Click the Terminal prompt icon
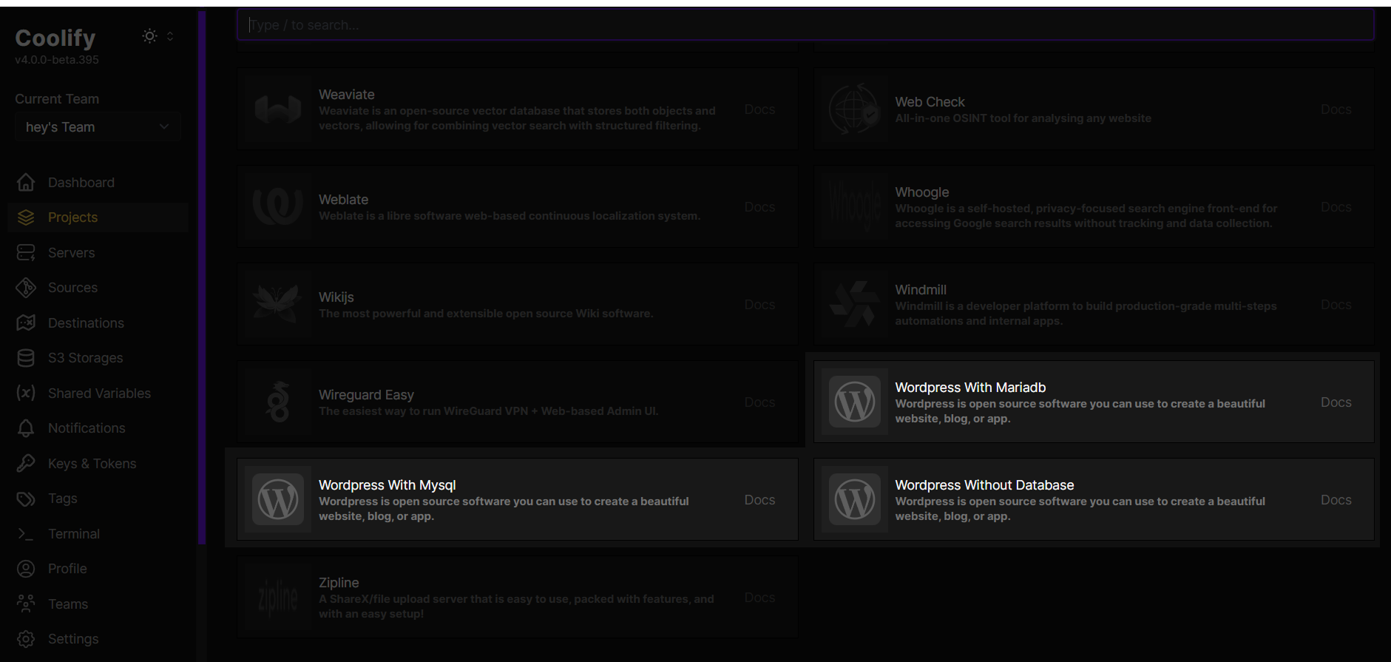The width and height of the screenshot is (1391, 662). (26, 534)
